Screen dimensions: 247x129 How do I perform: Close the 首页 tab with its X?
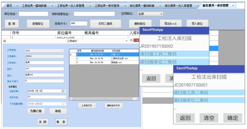pos(17,6)
